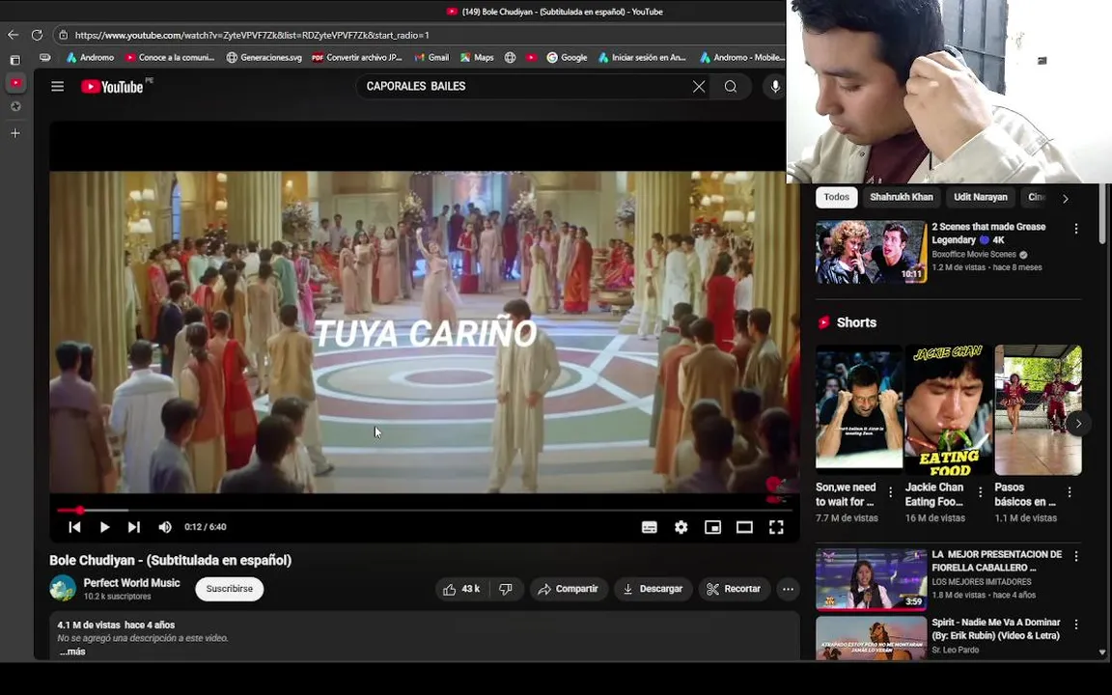Open Fiorella Caballero presentation video

tap(871, 579)
